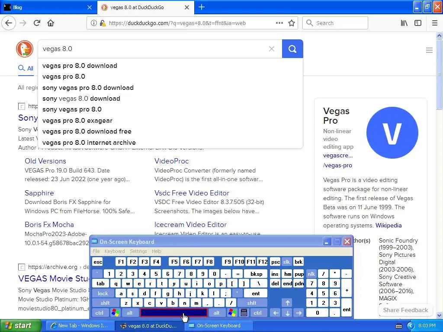This screenshot has height=332, width=443.
Task: Open the DuckDuckGo side menu icon
Action: point(429,50)
